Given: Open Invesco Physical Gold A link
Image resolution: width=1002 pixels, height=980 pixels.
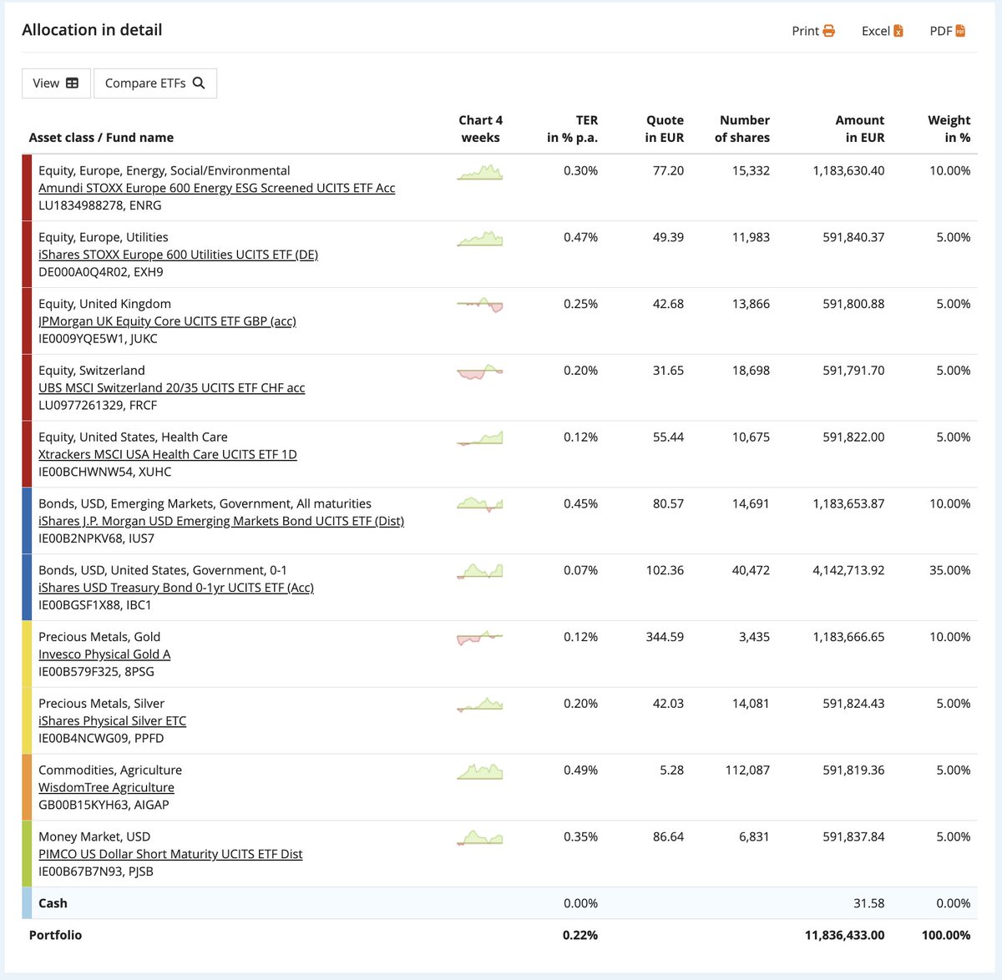Looking at the screenshot, I should click(x=104, y=654).
